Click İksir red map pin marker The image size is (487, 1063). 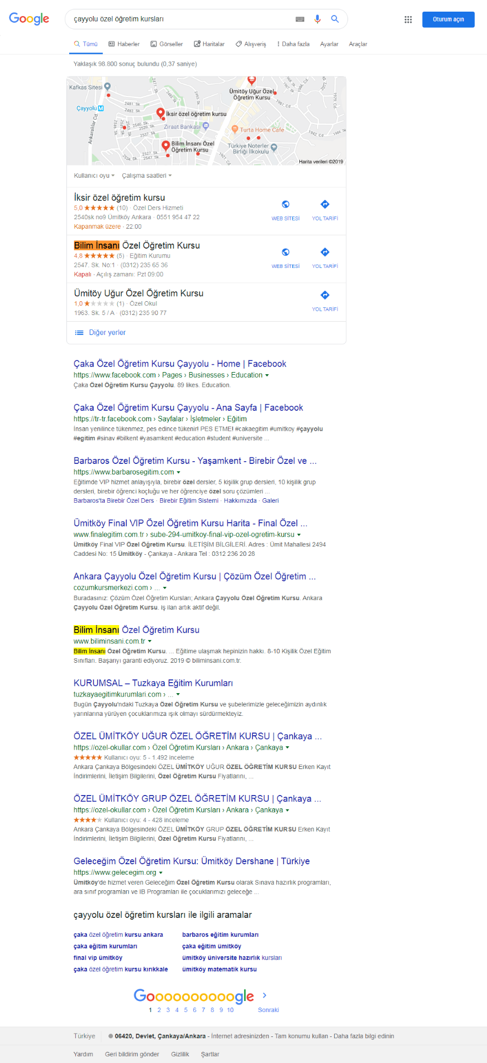pyautogui.click(x=160, y=113)
